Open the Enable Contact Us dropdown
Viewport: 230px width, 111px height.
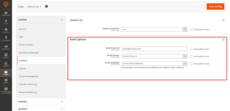coord(154,29)
